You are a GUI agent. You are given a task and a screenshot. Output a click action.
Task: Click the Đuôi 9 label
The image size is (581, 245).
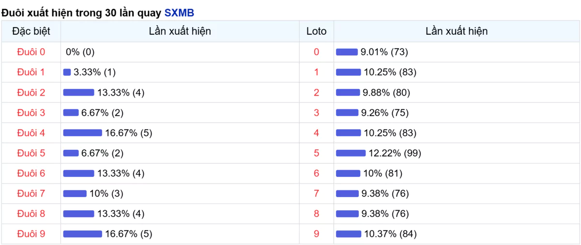(31, 234)
